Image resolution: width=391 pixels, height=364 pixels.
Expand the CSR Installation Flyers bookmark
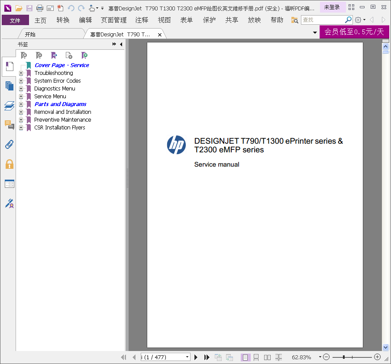(x=21, y=128)
